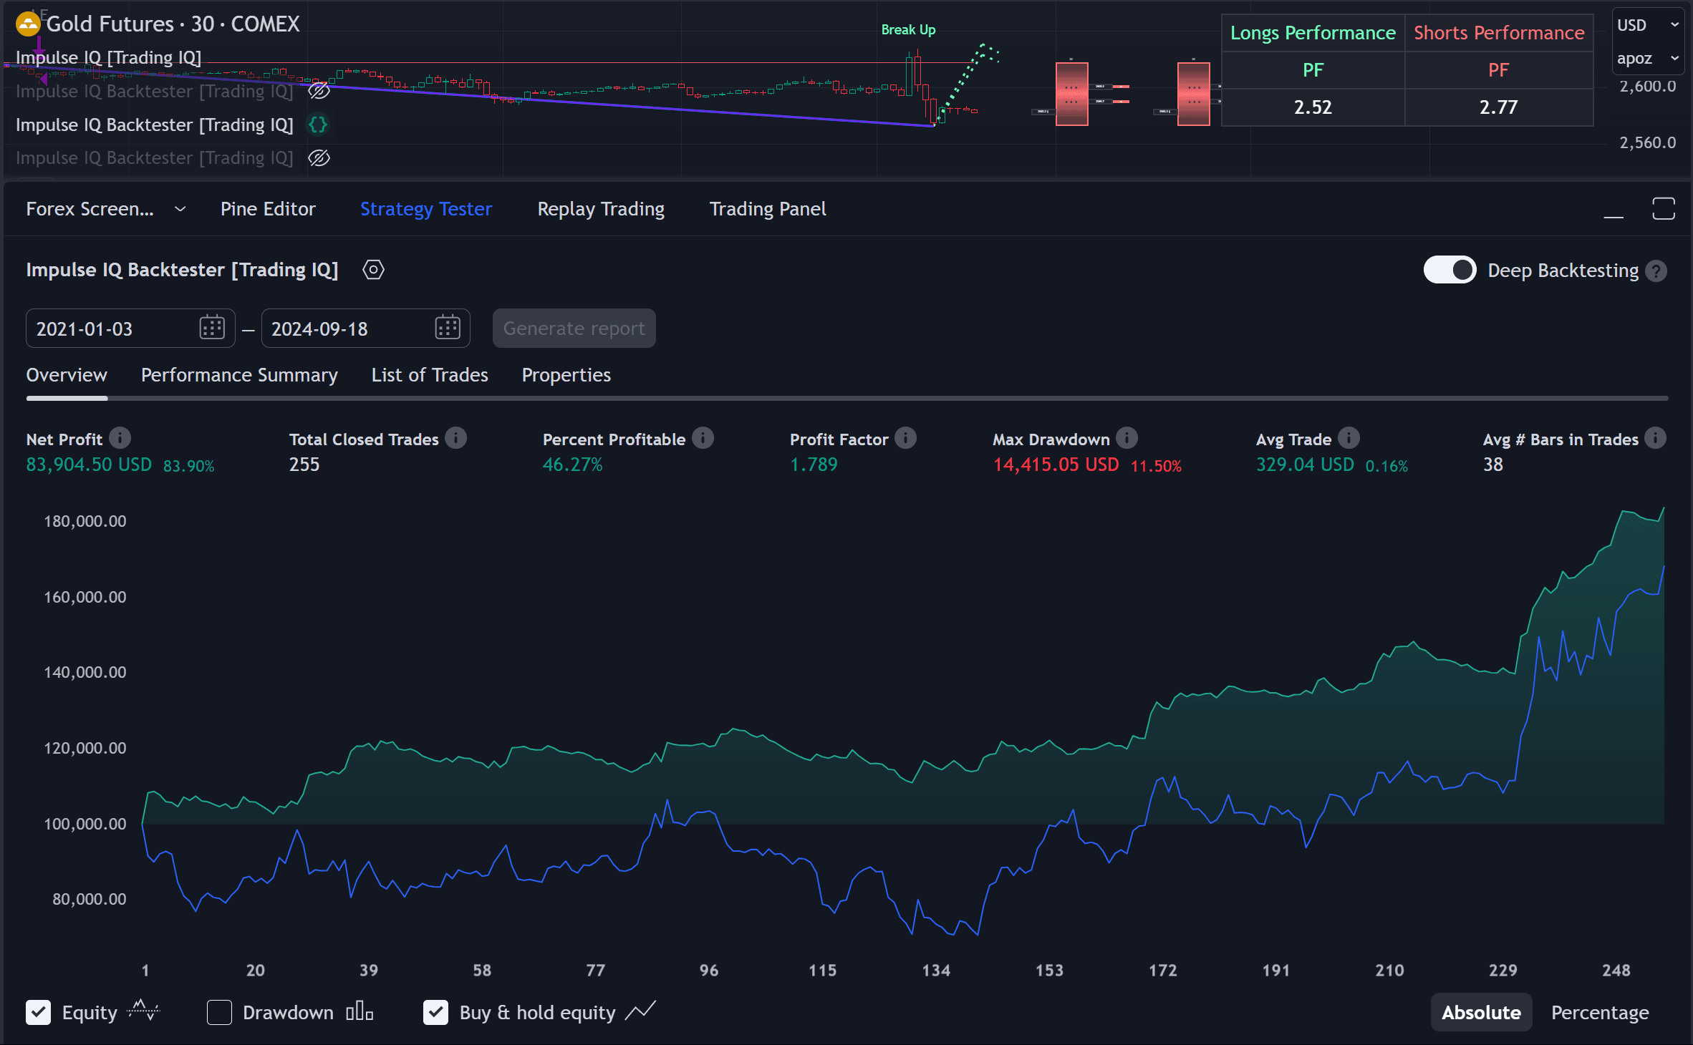Image resolution: width=1693 pixels, height=1045 pixels.
Task: Switch chart to Percentage values
Action: click(1600, 1012)
